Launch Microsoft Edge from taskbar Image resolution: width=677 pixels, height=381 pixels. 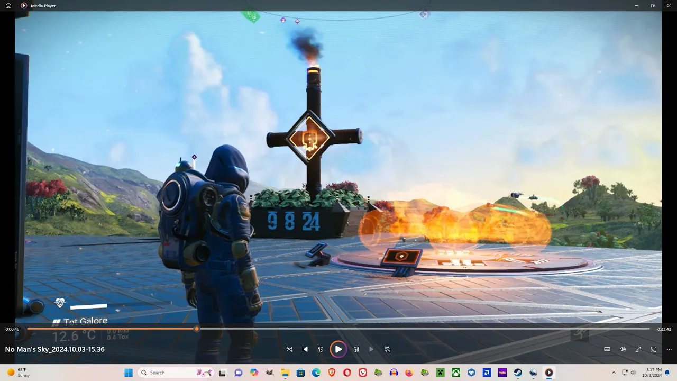pyautogui.click(x=316, y=373)
